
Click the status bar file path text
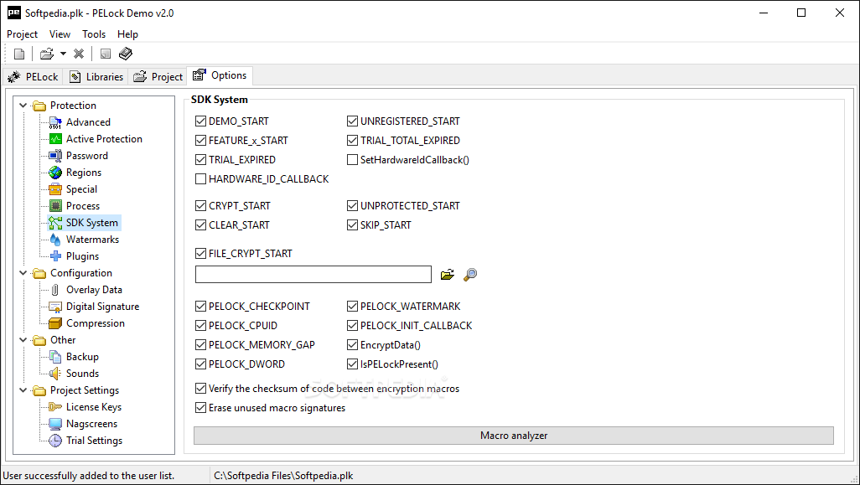coord(283,476)
